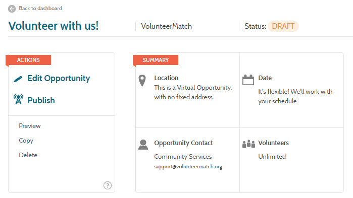Select Copy in the actions list
353x198 pixels.
[x=26, y=141]
